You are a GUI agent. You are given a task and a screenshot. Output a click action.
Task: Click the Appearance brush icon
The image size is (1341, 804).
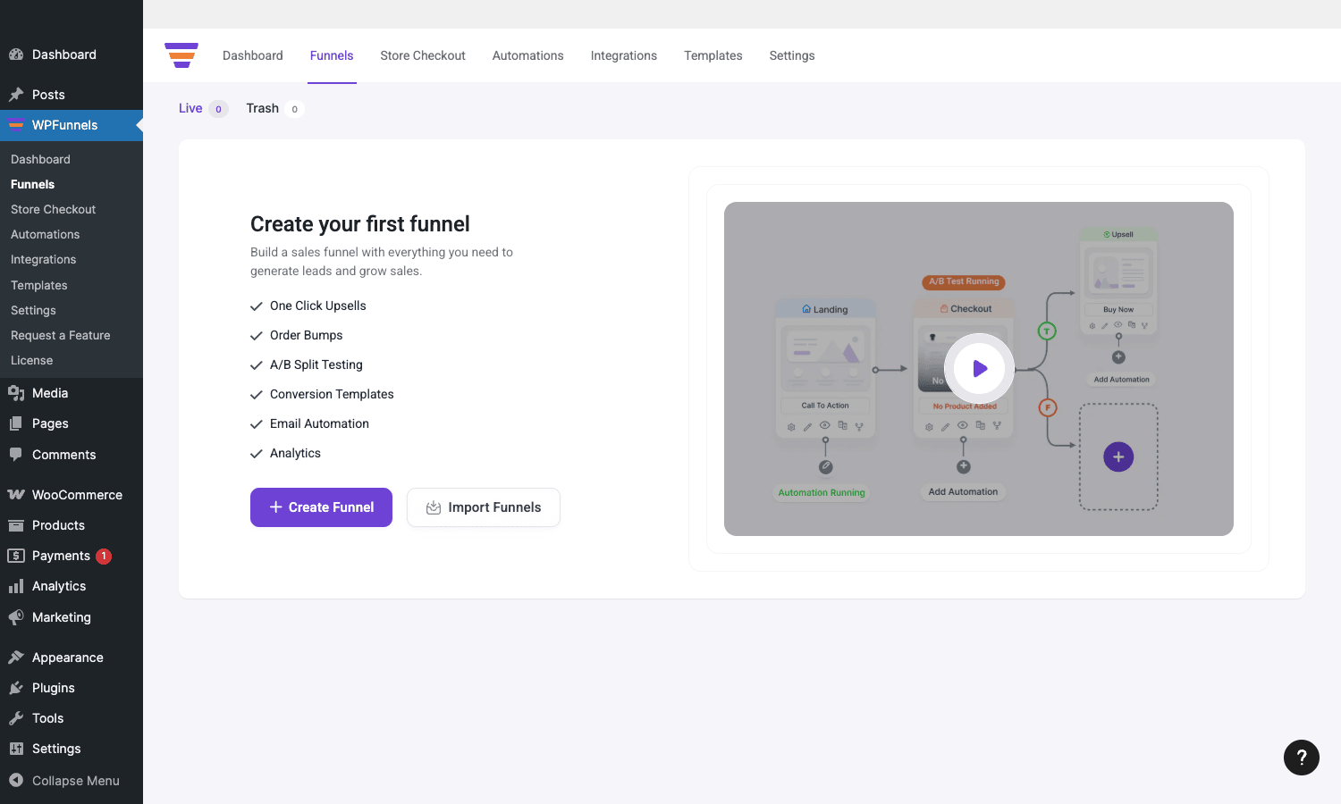coord(16,657)
